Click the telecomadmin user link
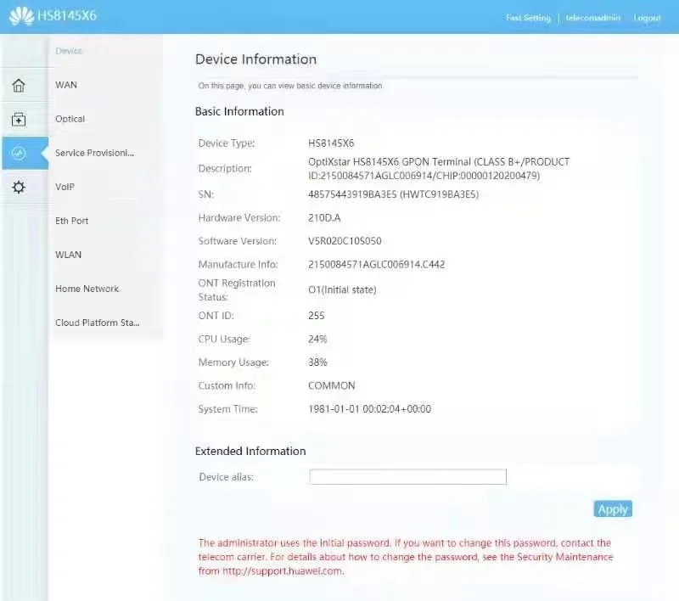The height and width of the screenshot is (601, 679). 593,18
